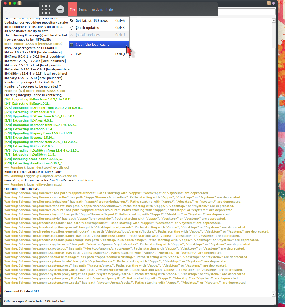This screenshot has height=307, width=285.
Task: Click the package icon at title bar right
Action: coord(269,3)
